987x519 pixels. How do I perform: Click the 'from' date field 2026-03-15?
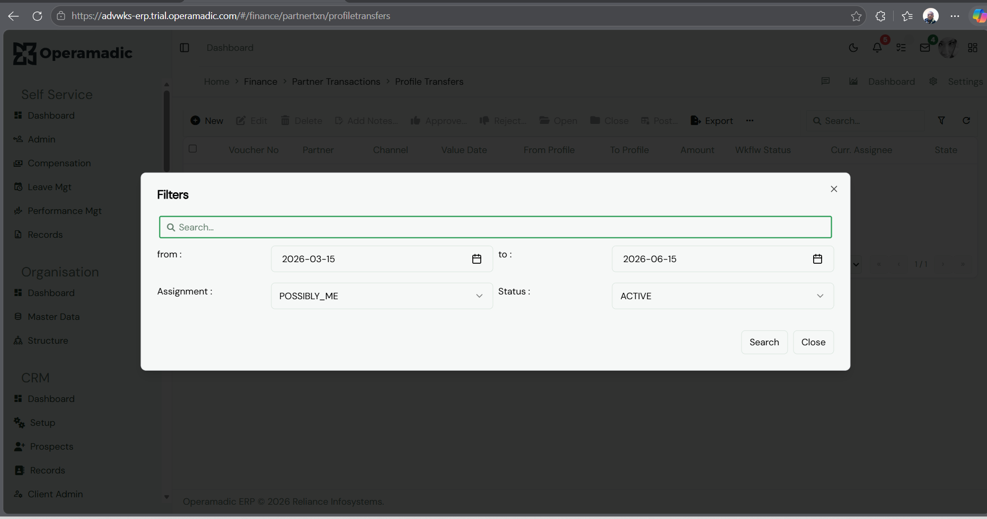coord(382,259)
